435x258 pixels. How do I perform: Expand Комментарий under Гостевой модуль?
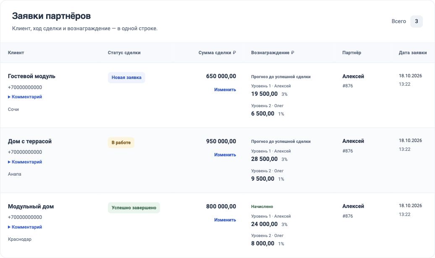pos(25,97)
